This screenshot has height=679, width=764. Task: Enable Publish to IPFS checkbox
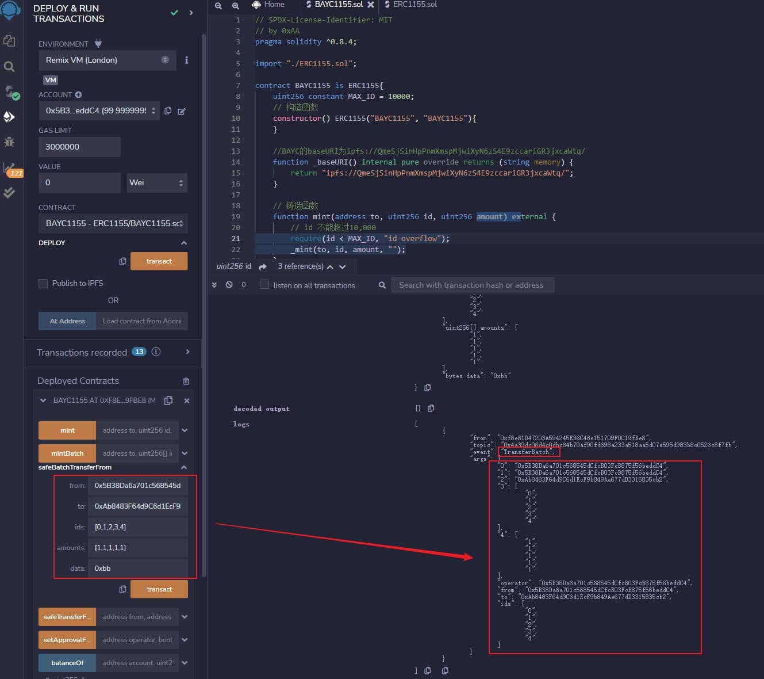point(43,283)
